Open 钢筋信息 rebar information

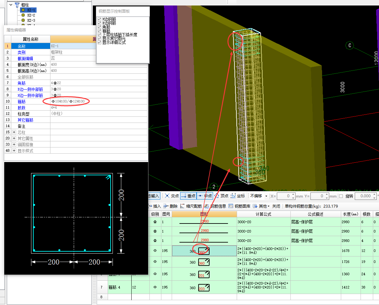click(215, 206)
